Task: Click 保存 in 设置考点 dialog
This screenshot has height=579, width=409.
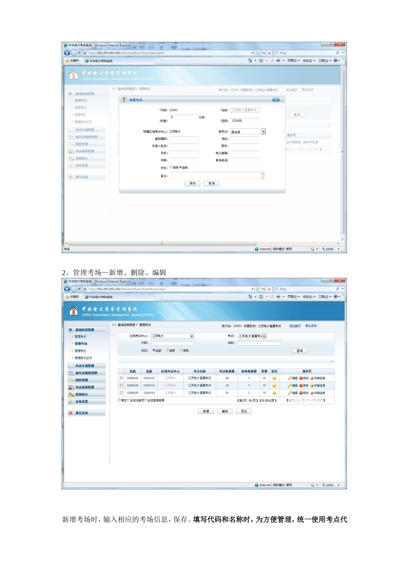Action: 192,184
